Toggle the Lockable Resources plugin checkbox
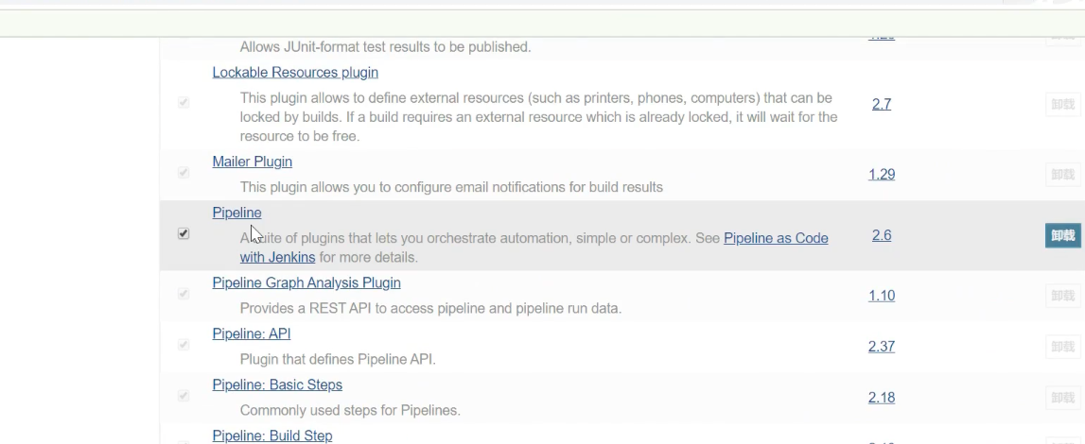Image resolution: width=1085 pixels, height=444 pixels. pyautogui.click(x=184, y=102)
